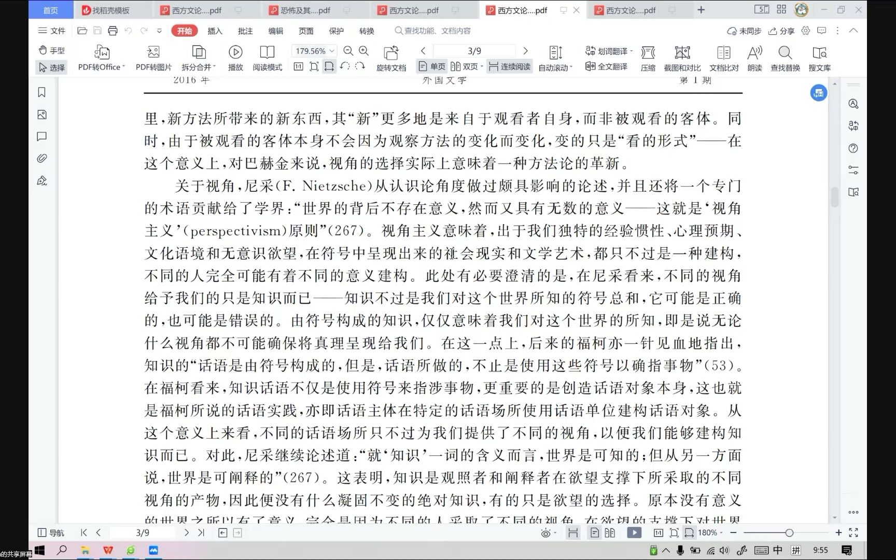Open a file via folder icon

[82, 31]
